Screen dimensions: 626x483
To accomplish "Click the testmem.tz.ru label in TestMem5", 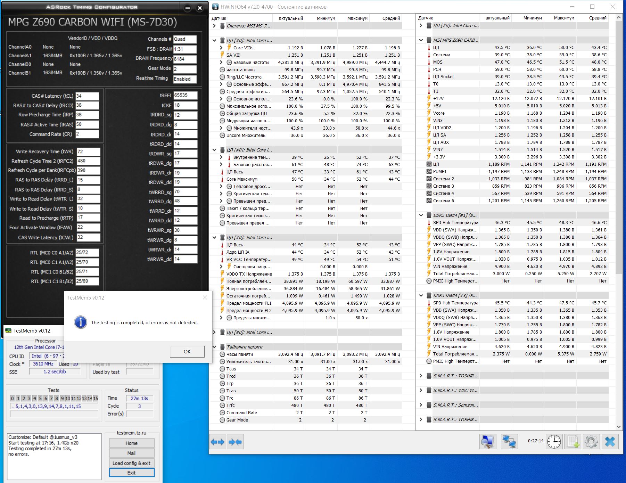I will point(131,433).
